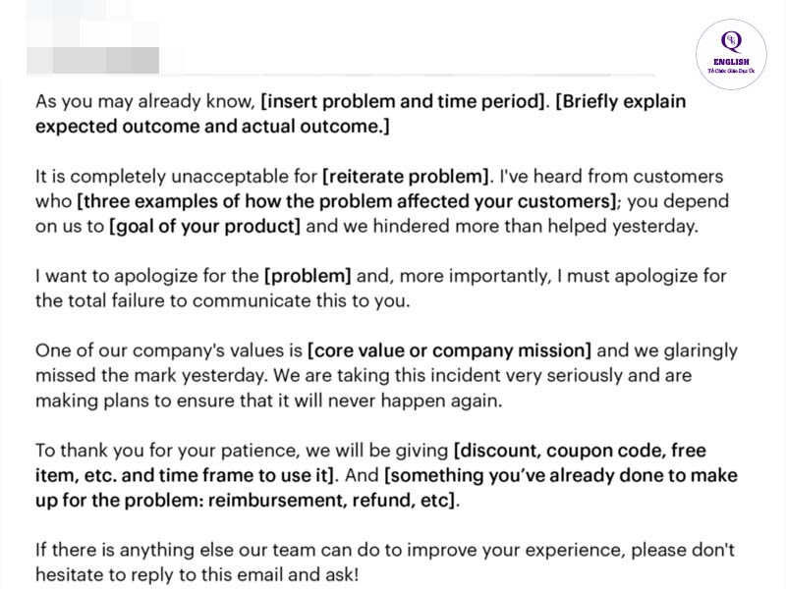Click the "[discount, coupon code, free" placeholder

580,451
